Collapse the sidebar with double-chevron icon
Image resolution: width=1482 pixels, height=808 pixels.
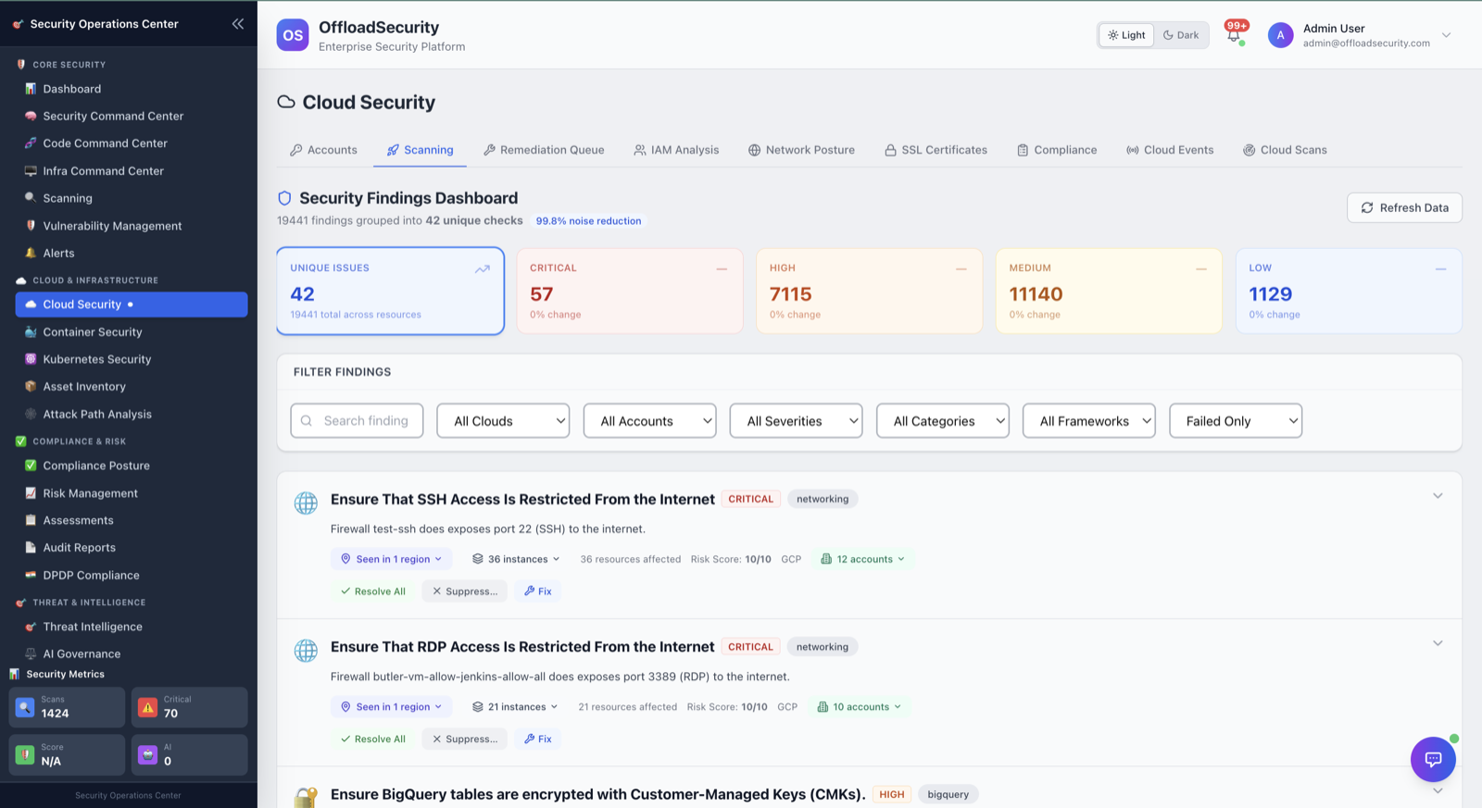tap(238, 24)
